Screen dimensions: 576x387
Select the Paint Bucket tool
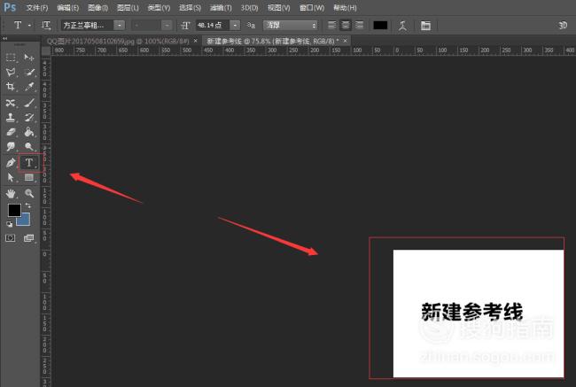pos(28,132)
